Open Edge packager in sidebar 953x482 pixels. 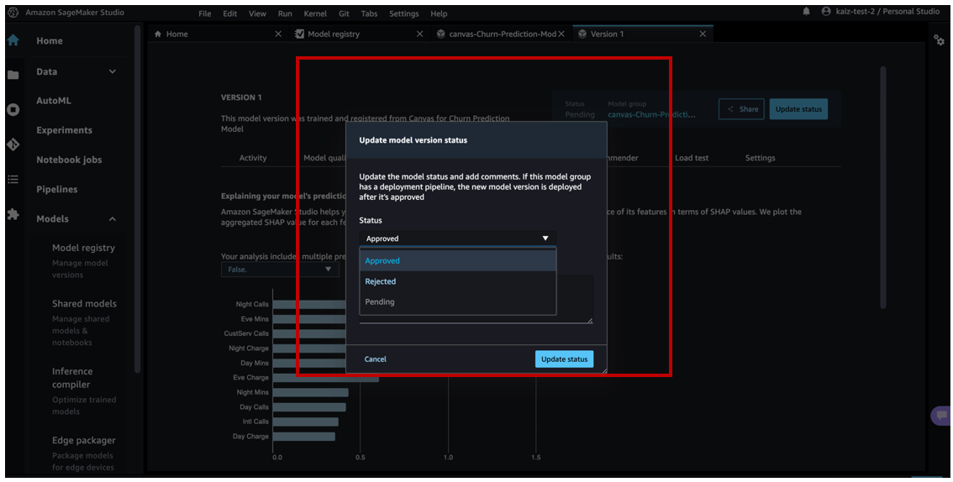[x=83, y=440]
